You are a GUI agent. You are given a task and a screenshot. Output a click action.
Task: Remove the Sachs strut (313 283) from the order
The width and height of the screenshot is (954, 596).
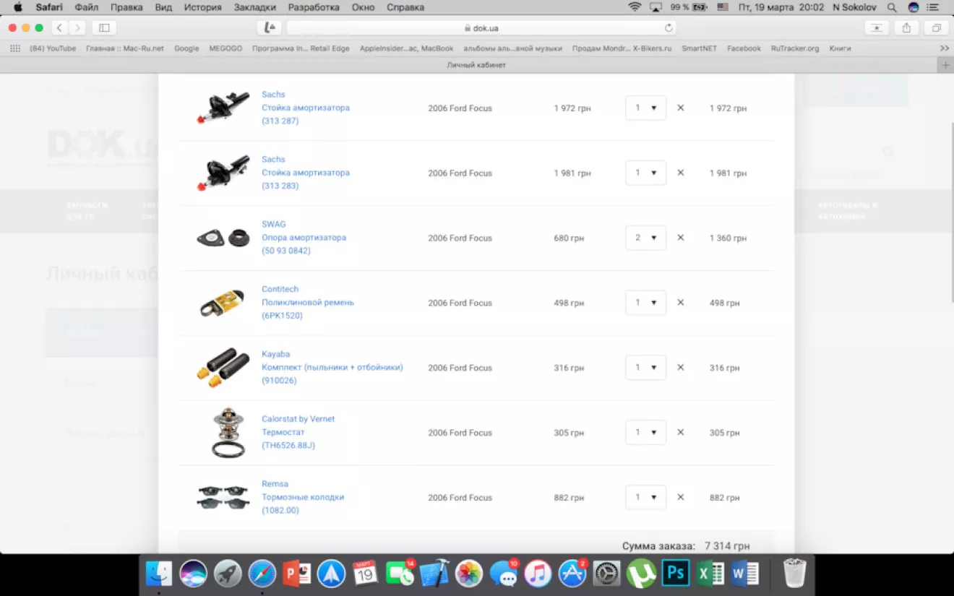pyautogui.click(x=680, y=173)
